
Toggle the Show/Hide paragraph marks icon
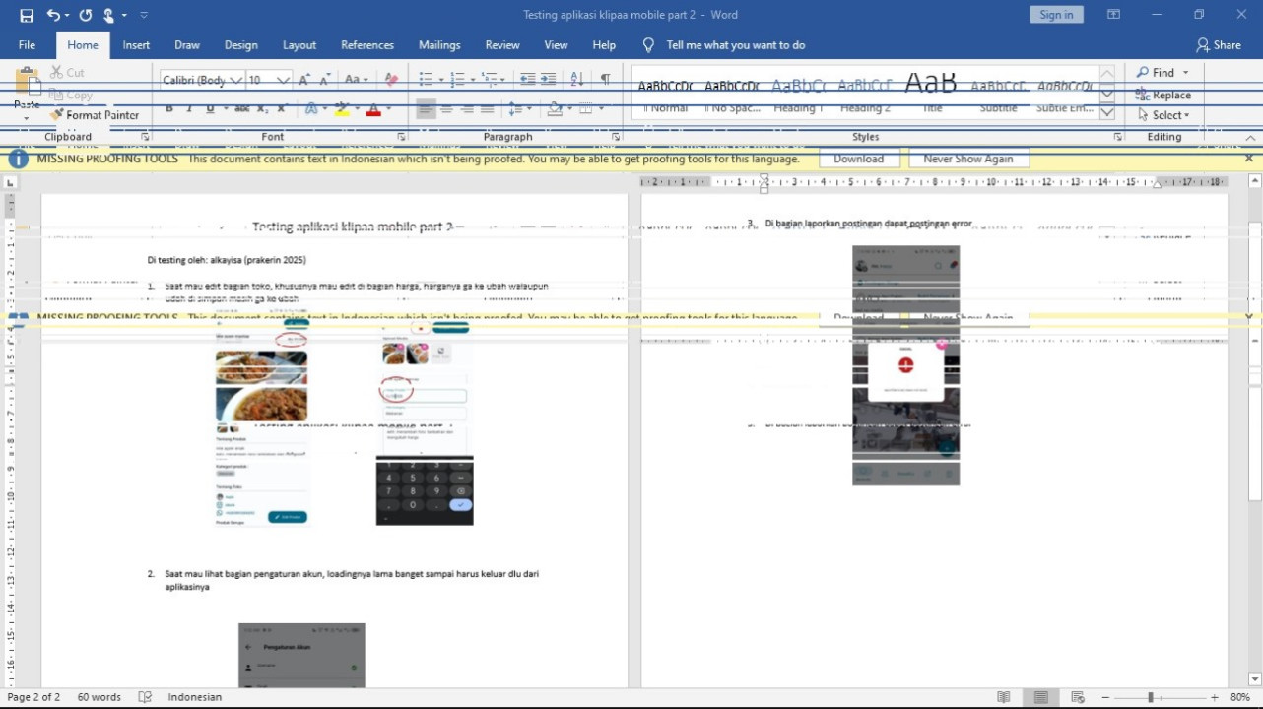605,79
